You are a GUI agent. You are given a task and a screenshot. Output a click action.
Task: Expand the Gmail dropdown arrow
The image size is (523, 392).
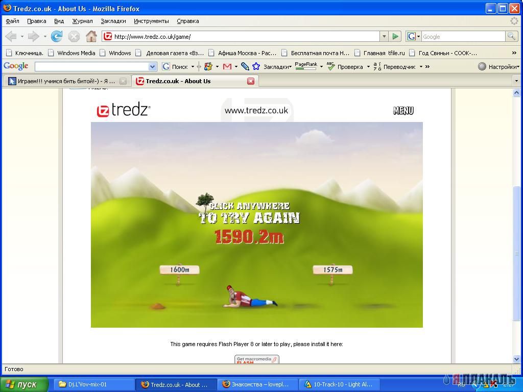pyautogui.click(x=236, y=67)
